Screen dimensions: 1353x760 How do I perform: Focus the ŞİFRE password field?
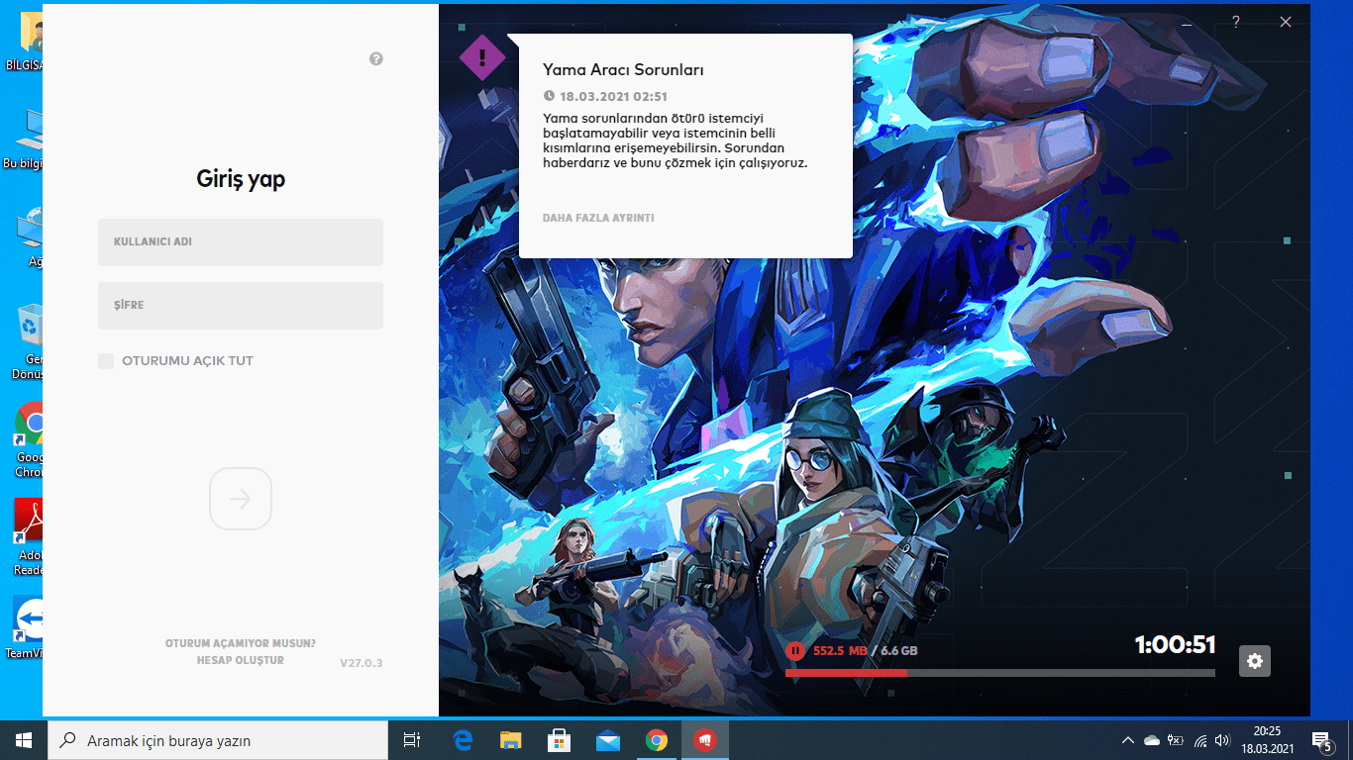pos(241,305)
